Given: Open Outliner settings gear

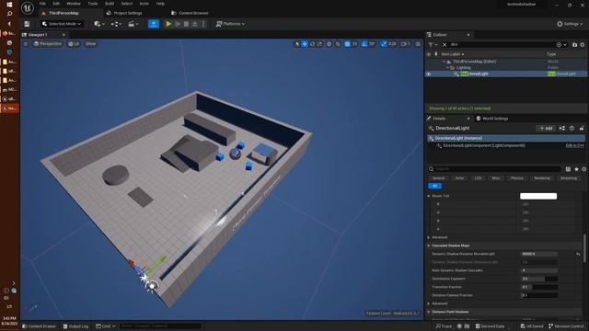Looking at the screenshot, I should click(x=583, y=44).
